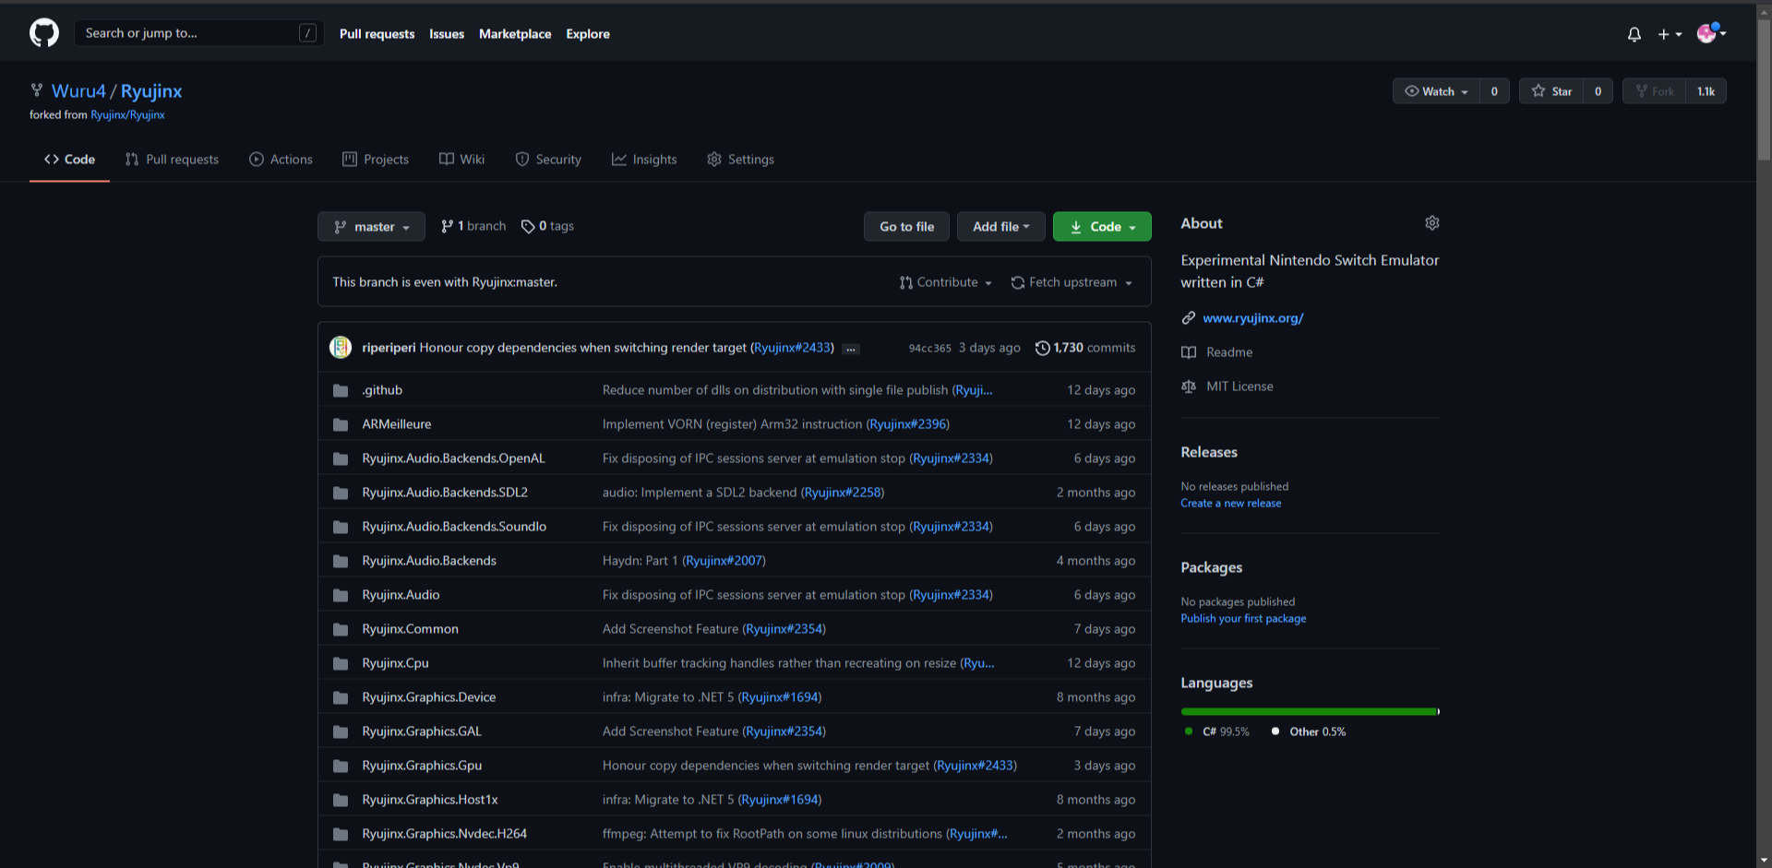Open the www.ryujinx.org link
The image size is (1772, 868).
coord(1252,318)
